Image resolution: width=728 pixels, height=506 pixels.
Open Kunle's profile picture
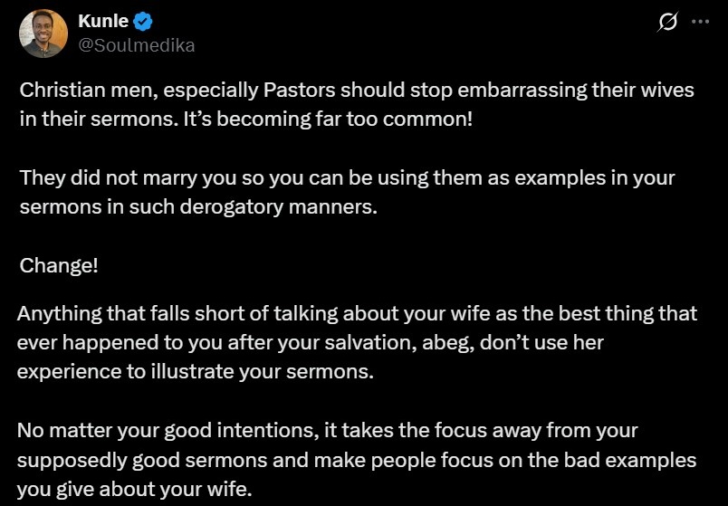coord(43,33)
